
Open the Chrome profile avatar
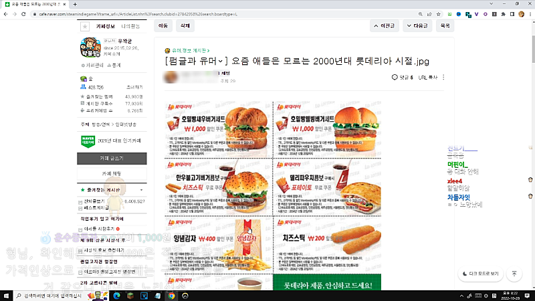(x=521, y=14)
